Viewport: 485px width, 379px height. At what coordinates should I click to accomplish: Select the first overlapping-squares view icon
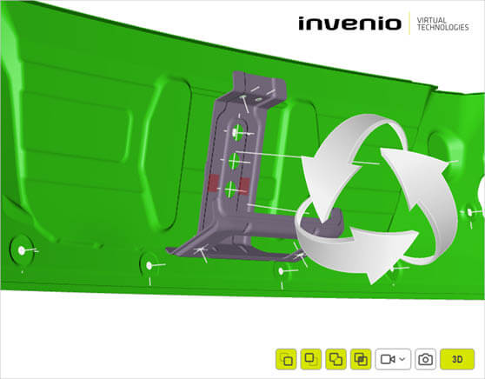tap(286, 359)
